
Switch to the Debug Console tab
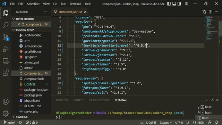point(99,100)
